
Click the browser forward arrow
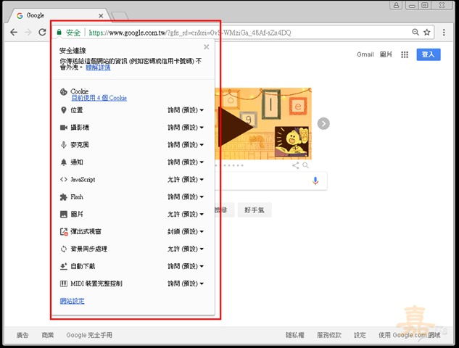tap(28, 32)
